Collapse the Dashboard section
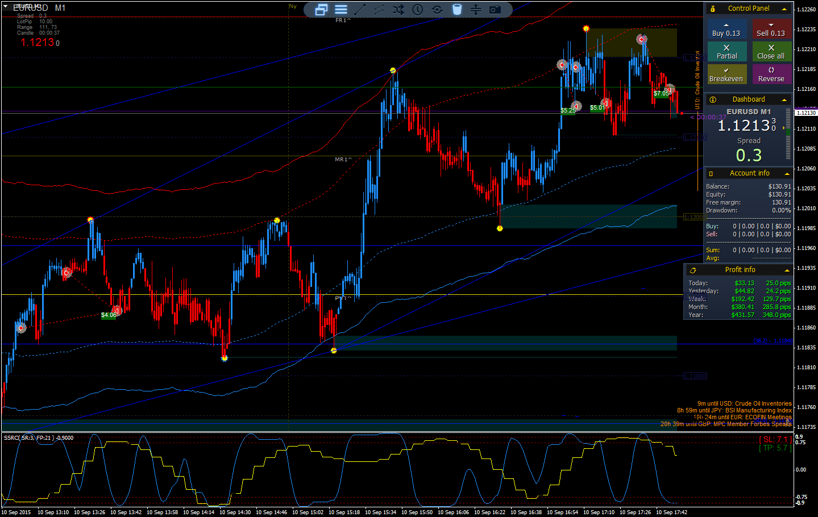 pyautogui.click(x=784, y=100)
